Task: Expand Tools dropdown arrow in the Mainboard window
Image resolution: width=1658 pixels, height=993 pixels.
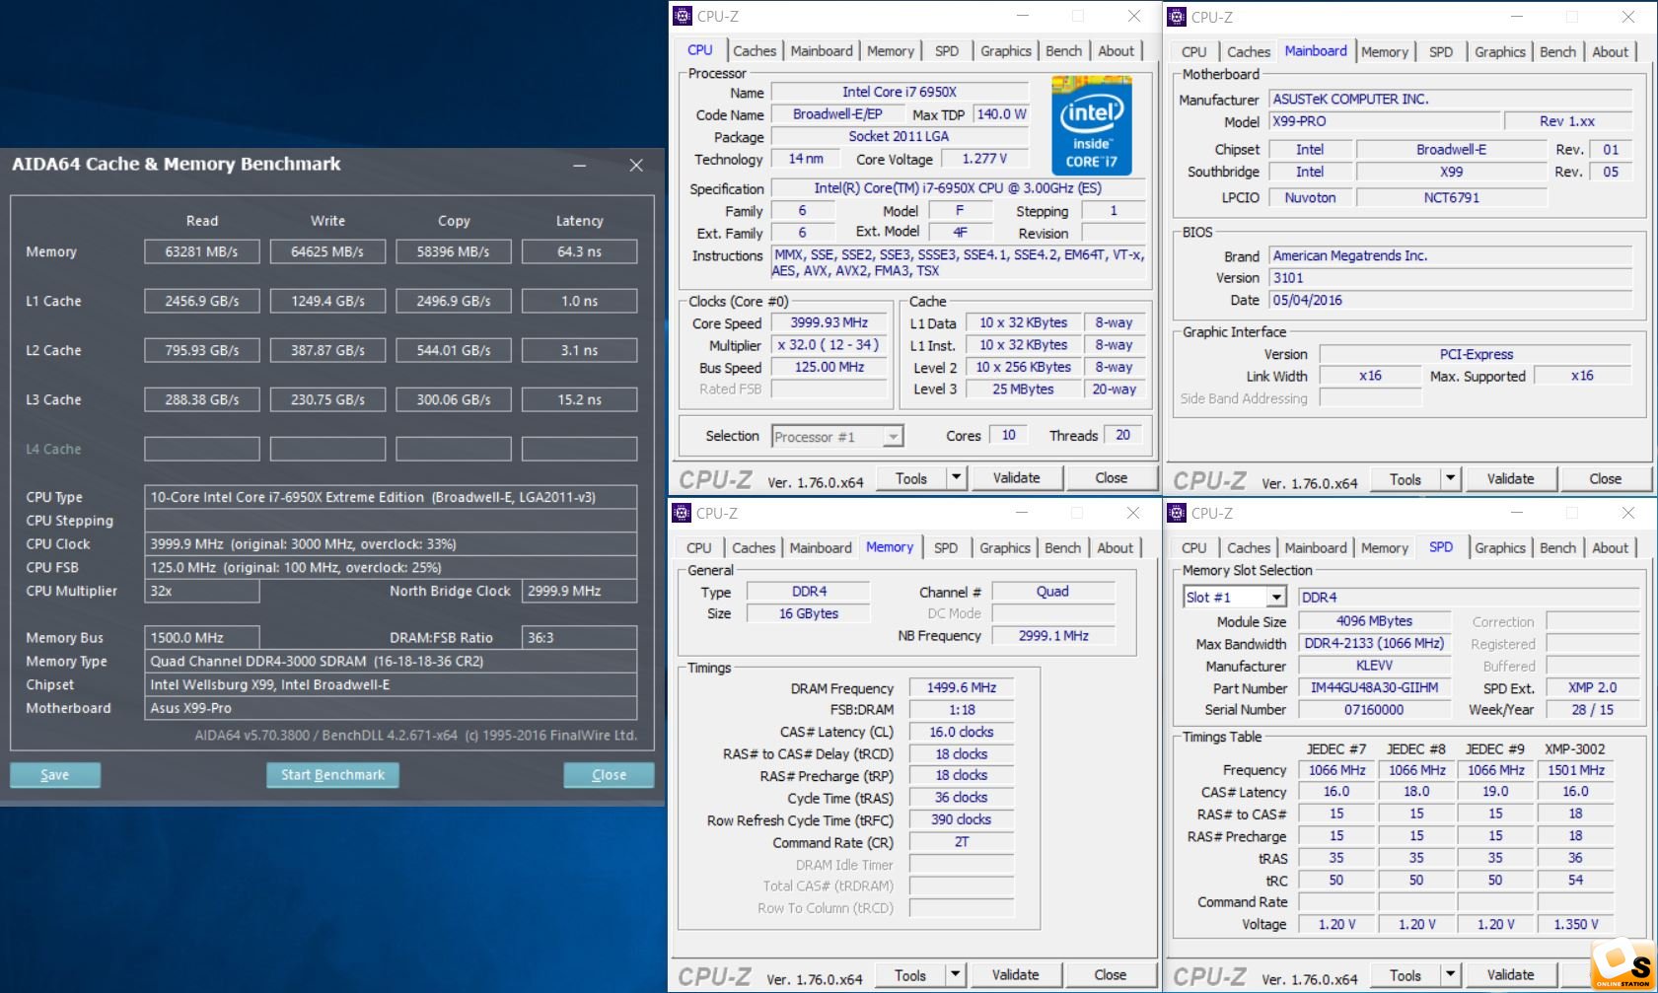Action: pos(1450,479)
